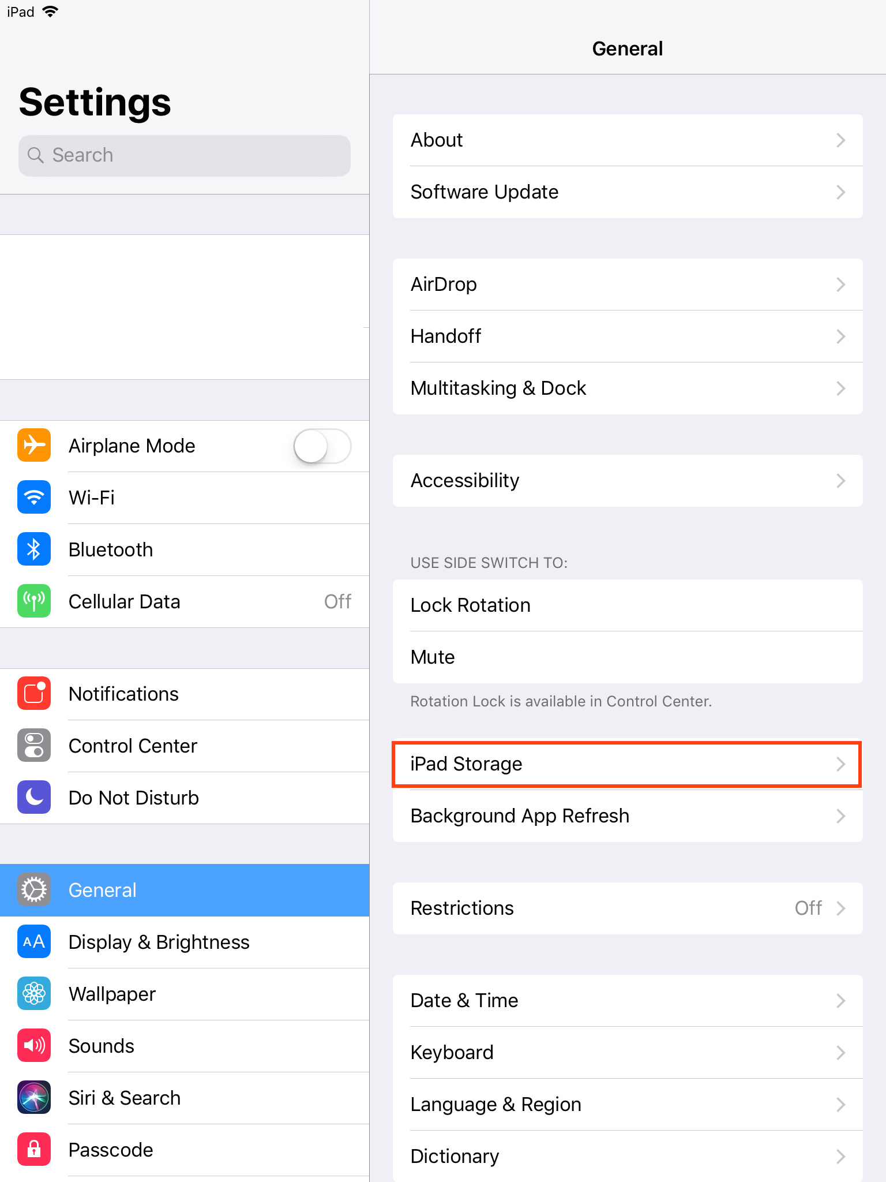Open Software Update
This screenshot has width=886, height=1182.
[628, 192]
